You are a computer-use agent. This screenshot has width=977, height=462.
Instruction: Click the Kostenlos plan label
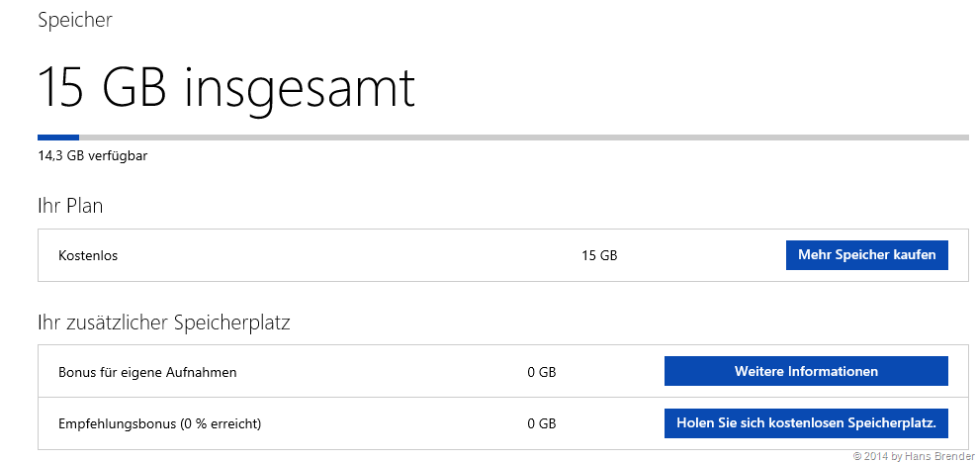click(x=88, y=255)
